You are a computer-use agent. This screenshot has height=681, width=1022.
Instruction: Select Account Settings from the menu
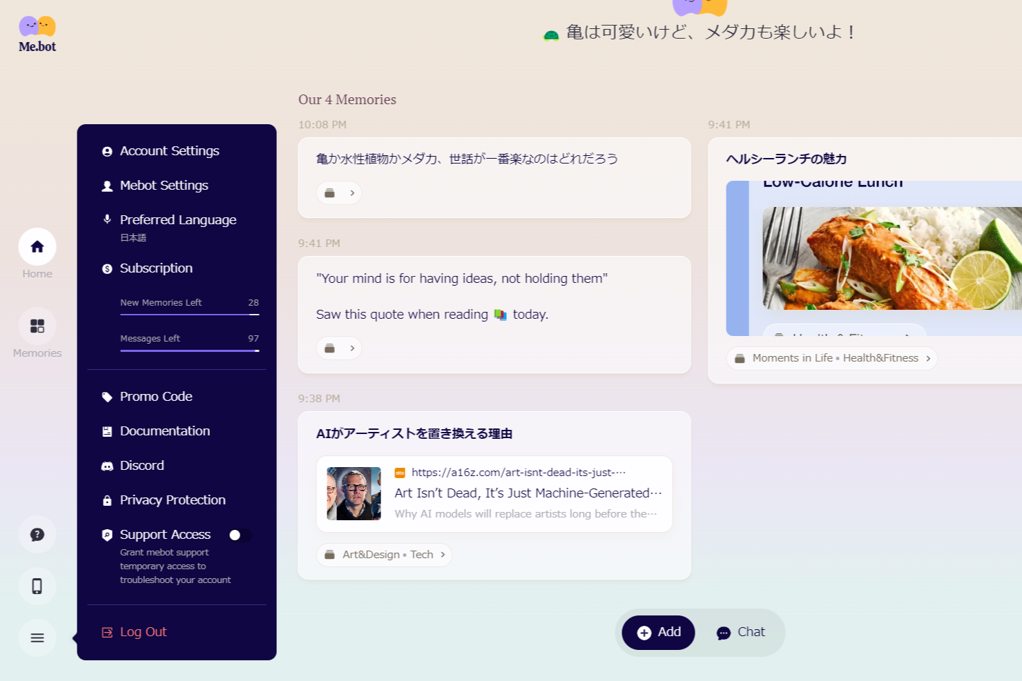point(169,151)
